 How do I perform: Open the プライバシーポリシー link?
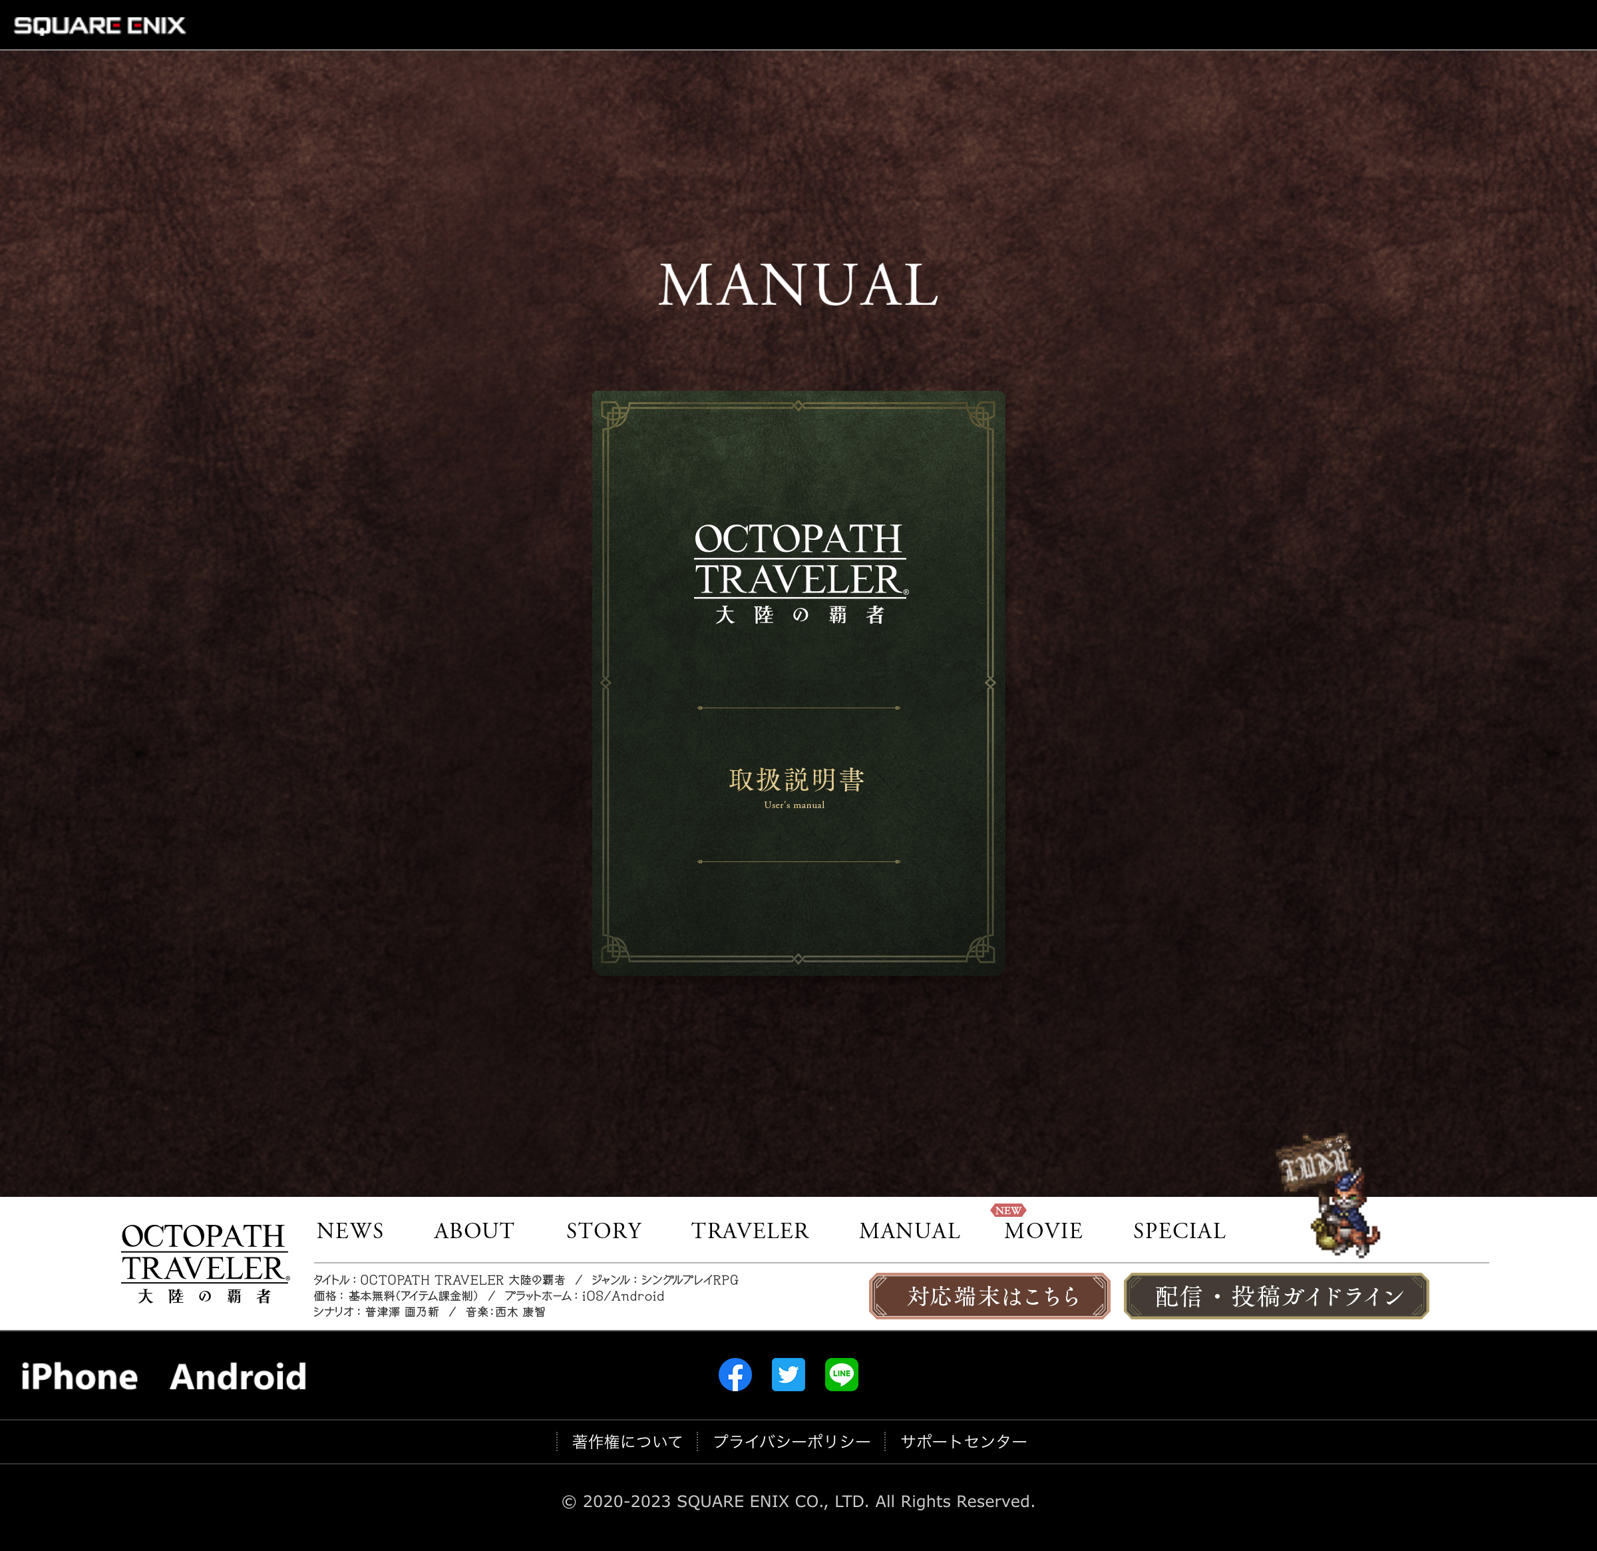pyautogui.click(x=791, y=1442)
